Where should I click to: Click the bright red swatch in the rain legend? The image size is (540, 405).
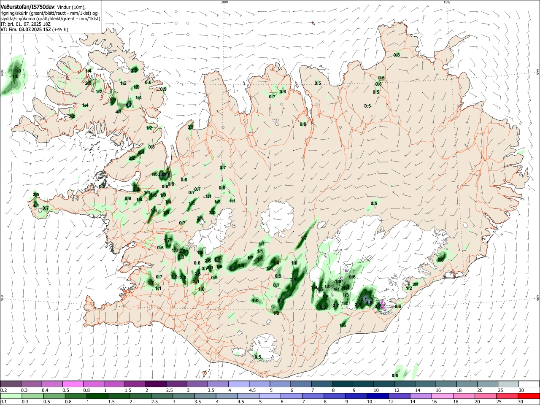(x=528, y=396)
